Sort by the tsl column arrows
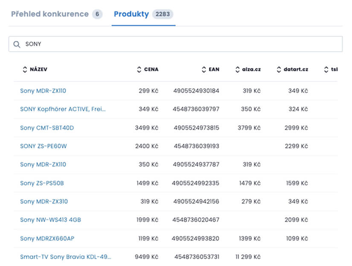This screenshot has height=266, width=352. pos(326,69)
